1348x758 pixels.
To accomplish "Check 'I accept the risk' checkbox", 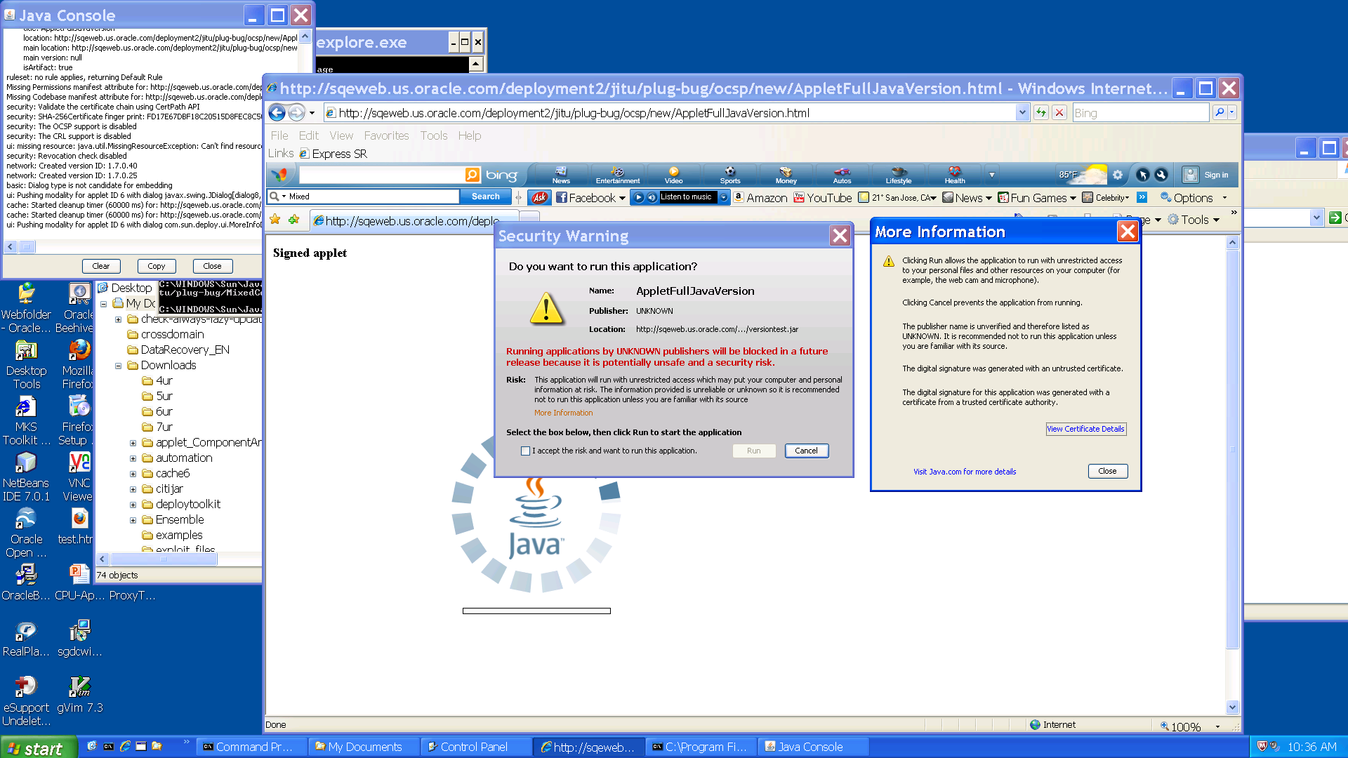I will point(525,451).
